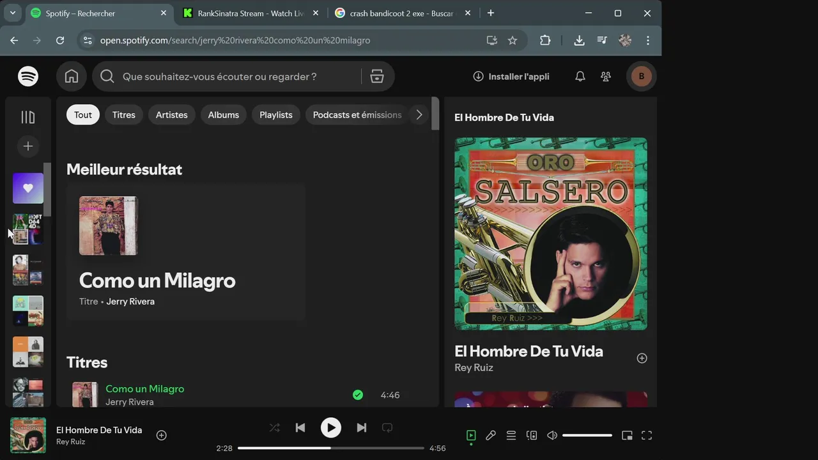Select the Artistes filter
Screen dimensions: 818x460
(172, 115)
